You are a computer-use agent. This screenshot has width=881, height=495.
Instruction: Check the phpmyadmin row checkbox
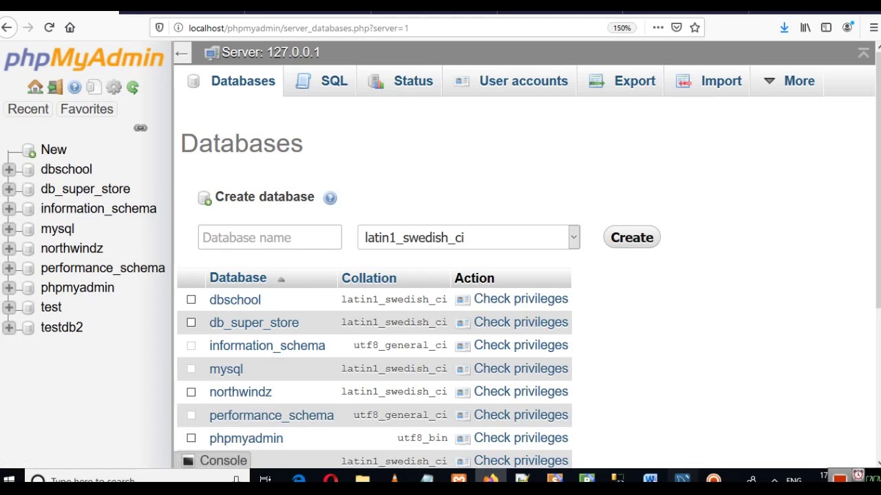tap(191, 438)
